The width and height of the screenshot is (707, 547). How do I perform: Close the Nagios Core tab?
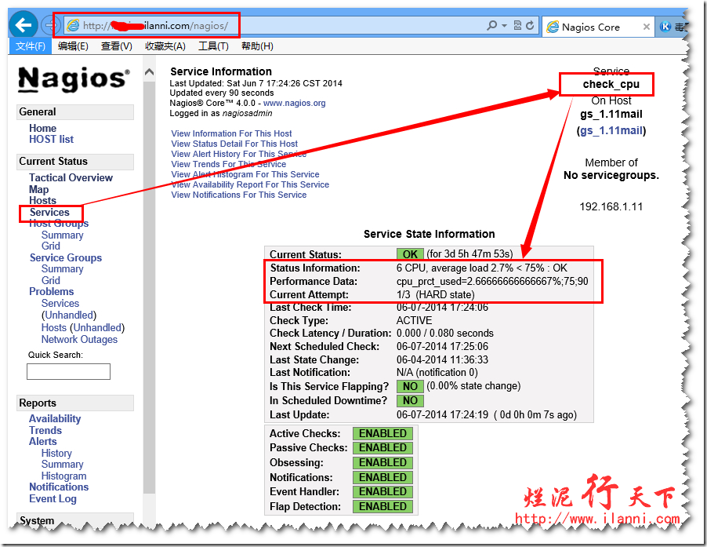coord(647,27)
